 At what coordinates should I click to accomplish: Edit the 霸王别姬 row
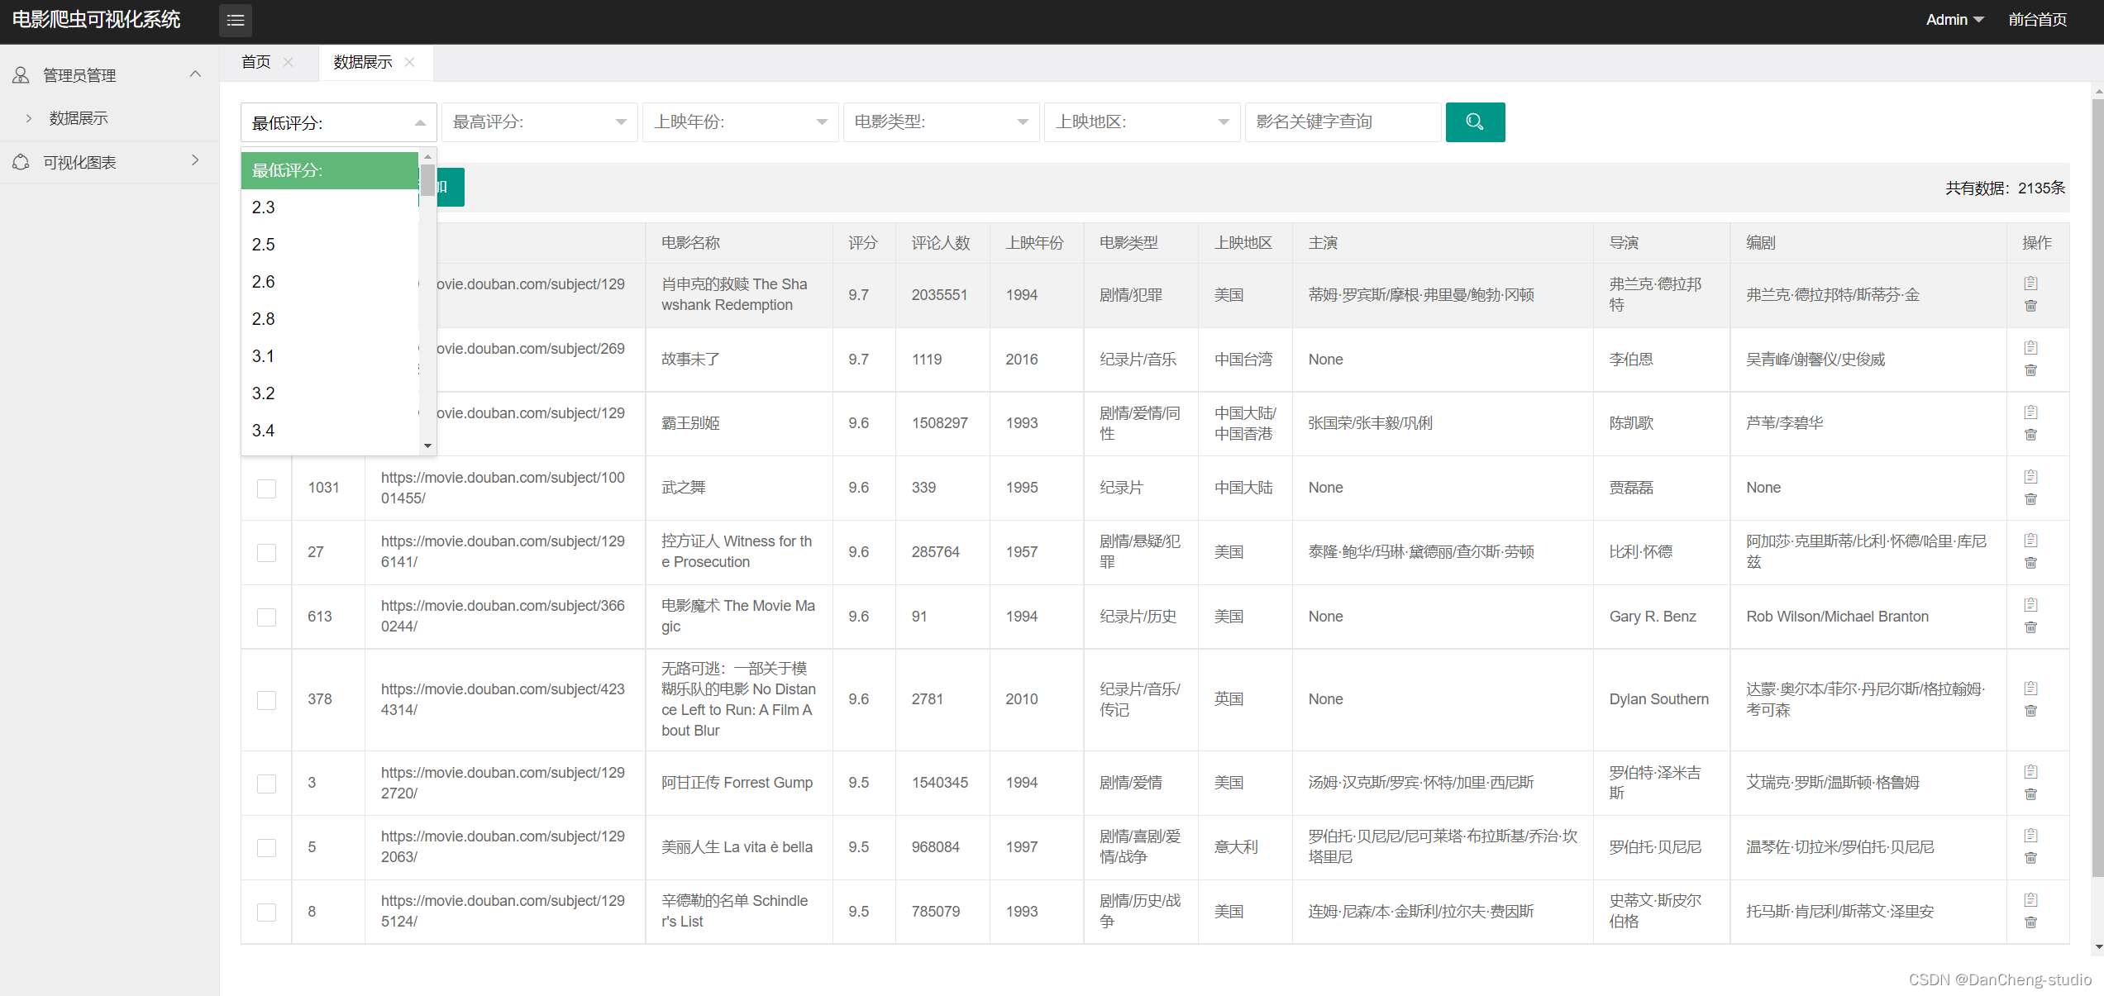pyautogui.click(x=2030, y=412)
